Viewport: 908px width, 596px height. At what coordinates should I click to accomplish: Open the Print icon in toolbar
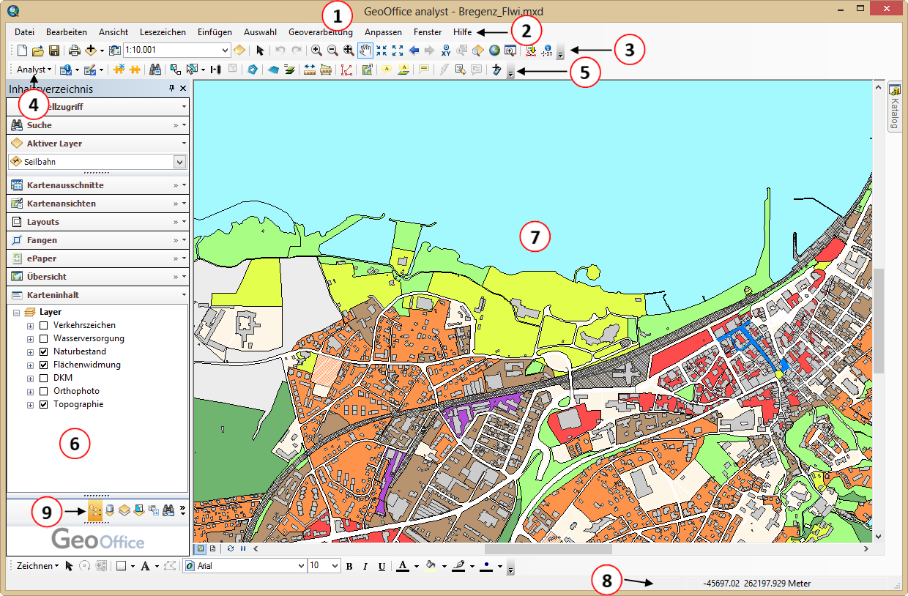click(x=74, y=51)
